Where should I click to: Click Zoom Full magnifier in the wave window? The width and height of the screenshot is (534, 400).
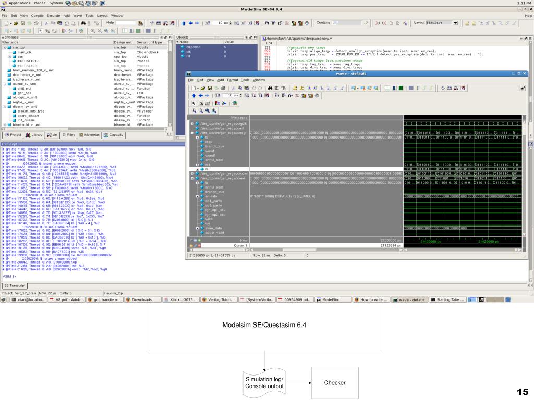[x=208, y=110]
